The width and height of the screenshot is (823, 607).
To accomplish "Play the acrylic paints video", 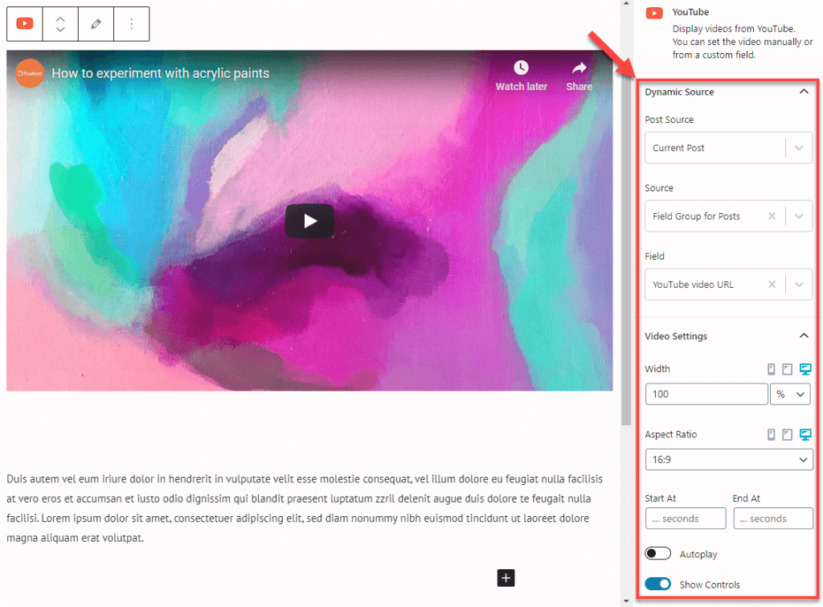I will [309, 221].
